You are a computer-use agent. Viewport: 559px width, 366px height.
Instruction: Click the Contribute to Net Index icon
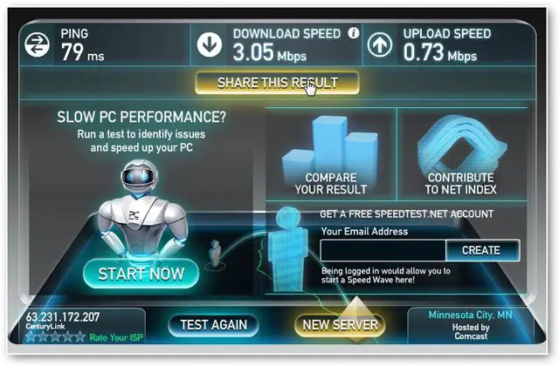(x=462, y=146)
